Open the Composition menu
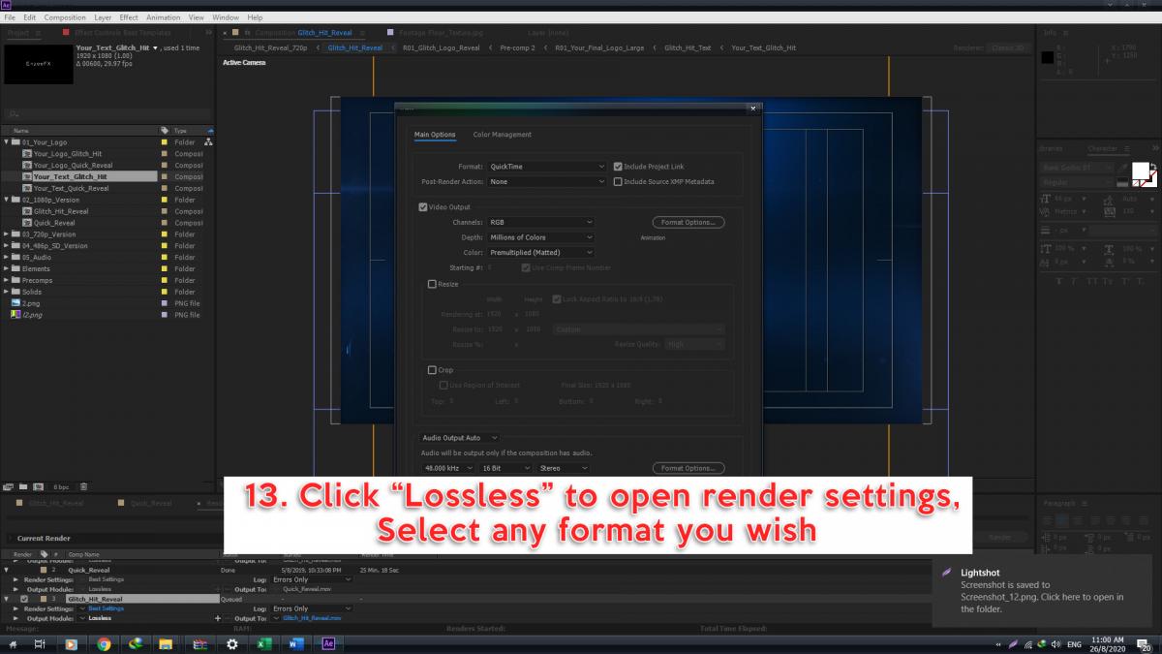 (x=65, y=17)
